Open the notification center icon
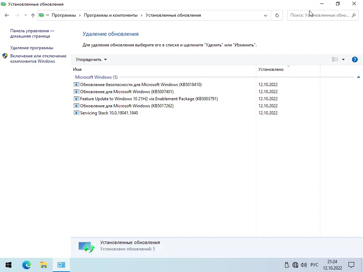The width and height of the screenshot is (363, 272). (x=351, y=265)
